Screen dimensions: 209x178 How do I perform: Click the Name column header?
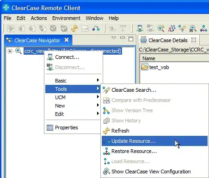[174, 58]
